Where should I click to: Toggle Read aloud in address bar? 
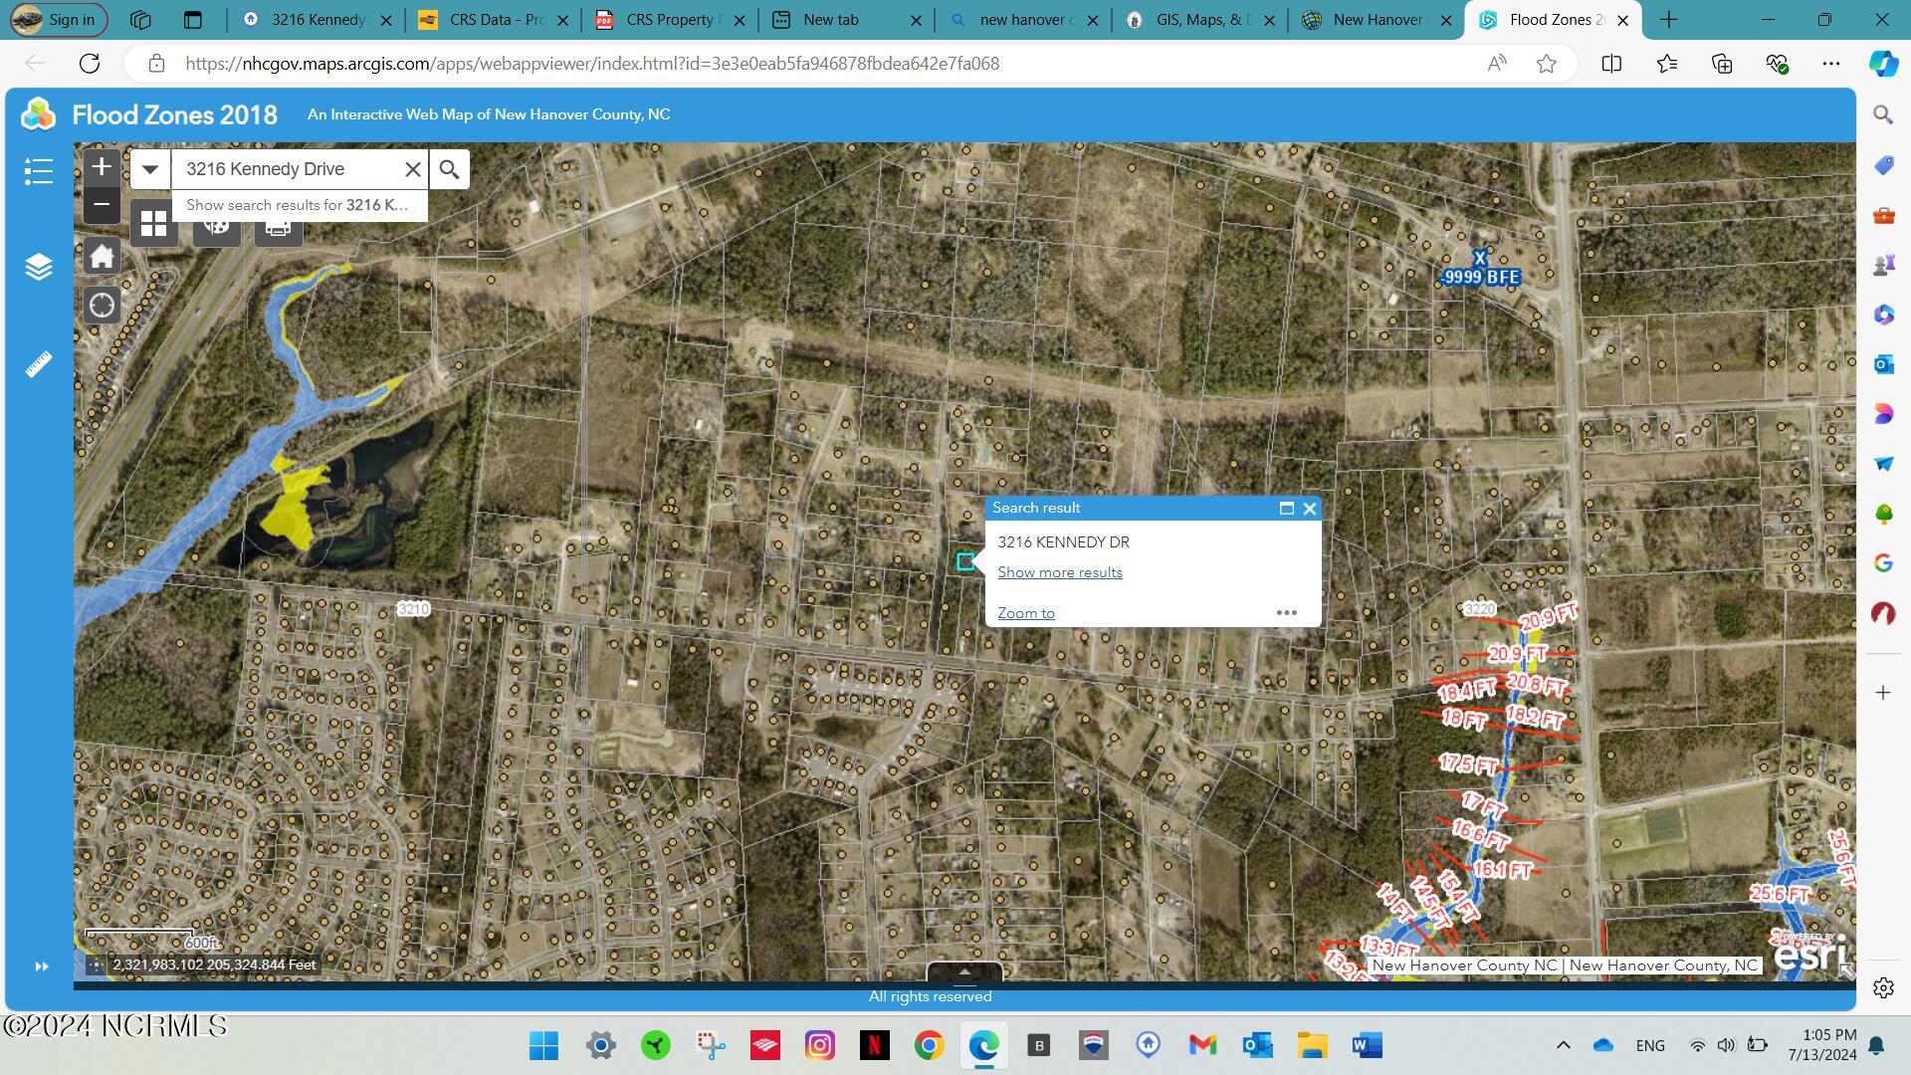click(1496, 64)
